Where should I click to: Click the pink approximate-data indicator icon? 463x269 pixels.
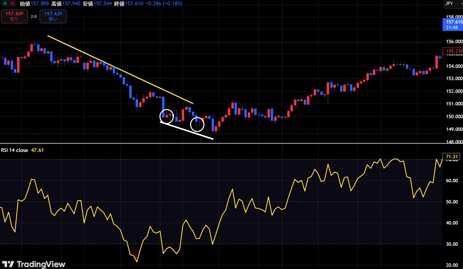coord(12,3)
